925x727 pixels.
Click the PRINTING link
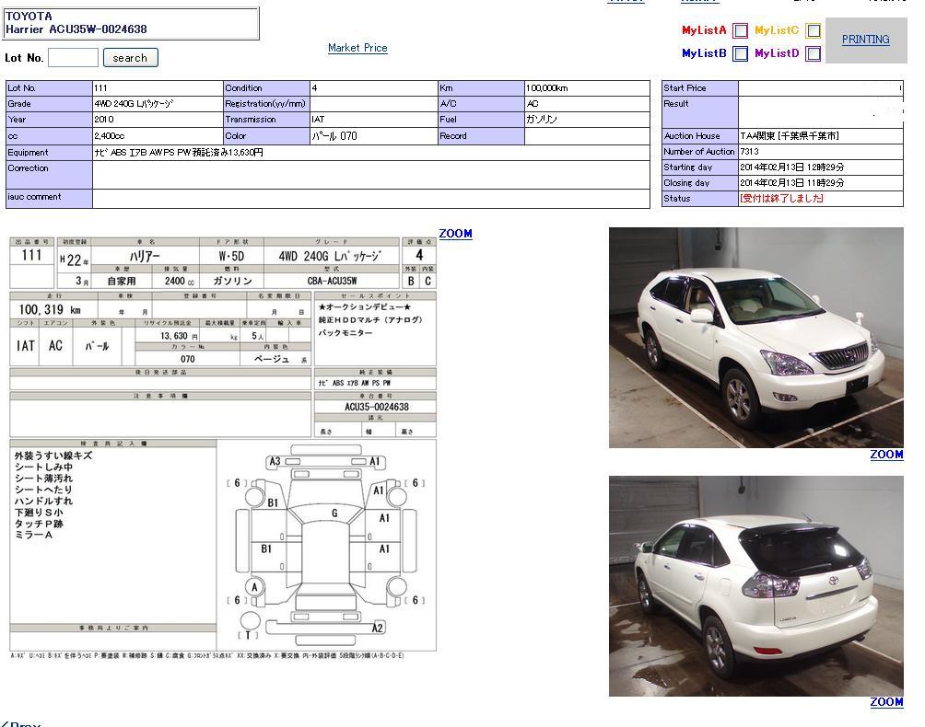click(x=865, y=40)
